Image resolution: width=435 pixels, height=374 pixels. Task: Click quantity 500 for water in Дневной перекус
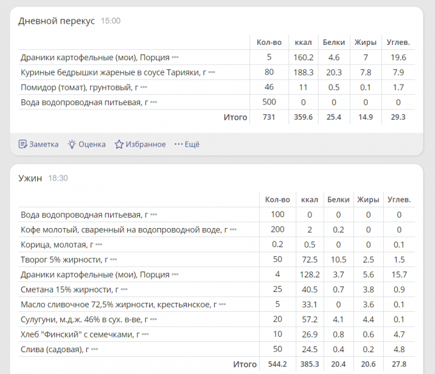click(269, 102)
